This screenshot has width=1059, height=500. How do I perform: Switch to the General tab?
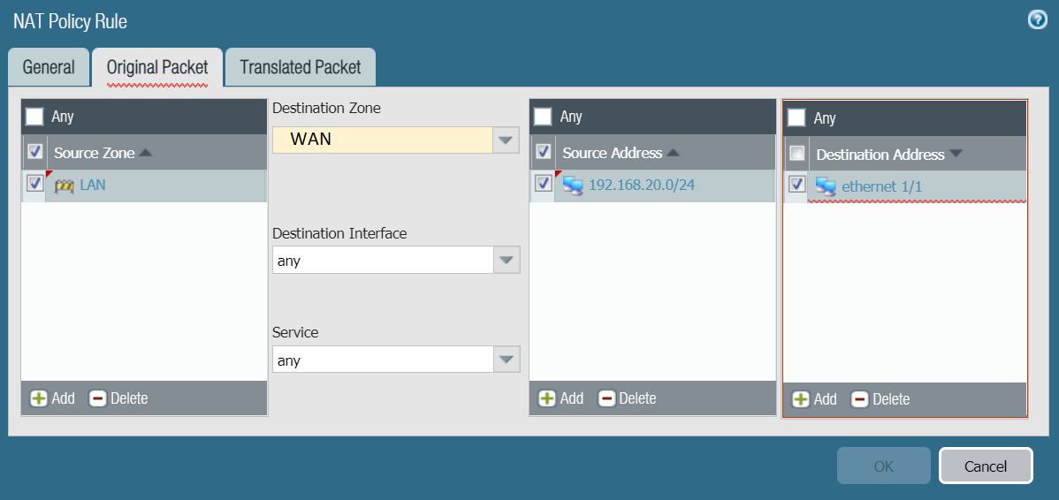49,68
